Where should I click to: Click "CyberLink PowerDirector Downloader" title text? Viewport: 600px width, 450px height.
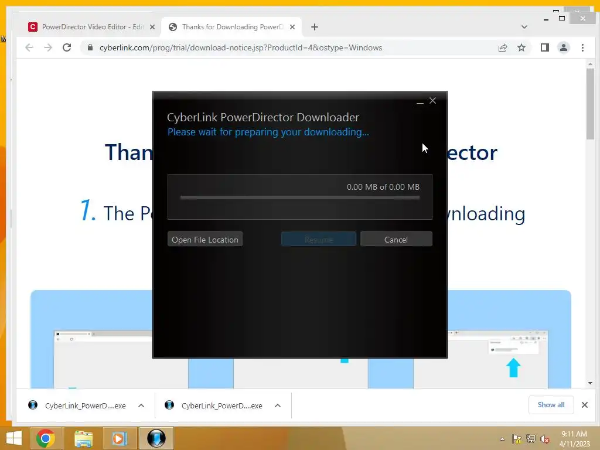pos(263,117)
